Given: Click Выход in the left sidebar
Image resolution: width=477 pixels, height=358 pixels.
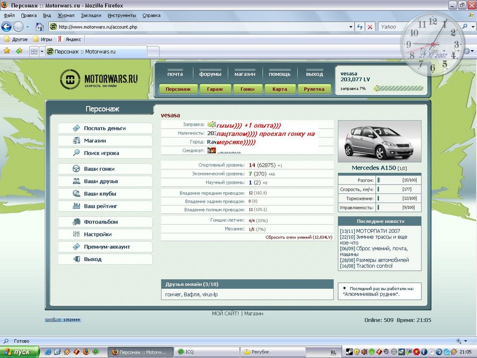Looking at the screenshot, I should point(105,260).
